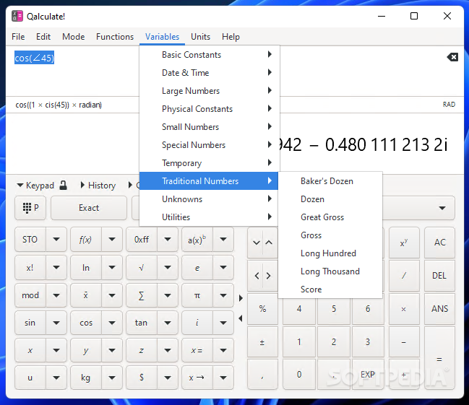This screenshot has height=405, width=469.
Task: Open the kg dropdown arrow
Action: [112, 378]
